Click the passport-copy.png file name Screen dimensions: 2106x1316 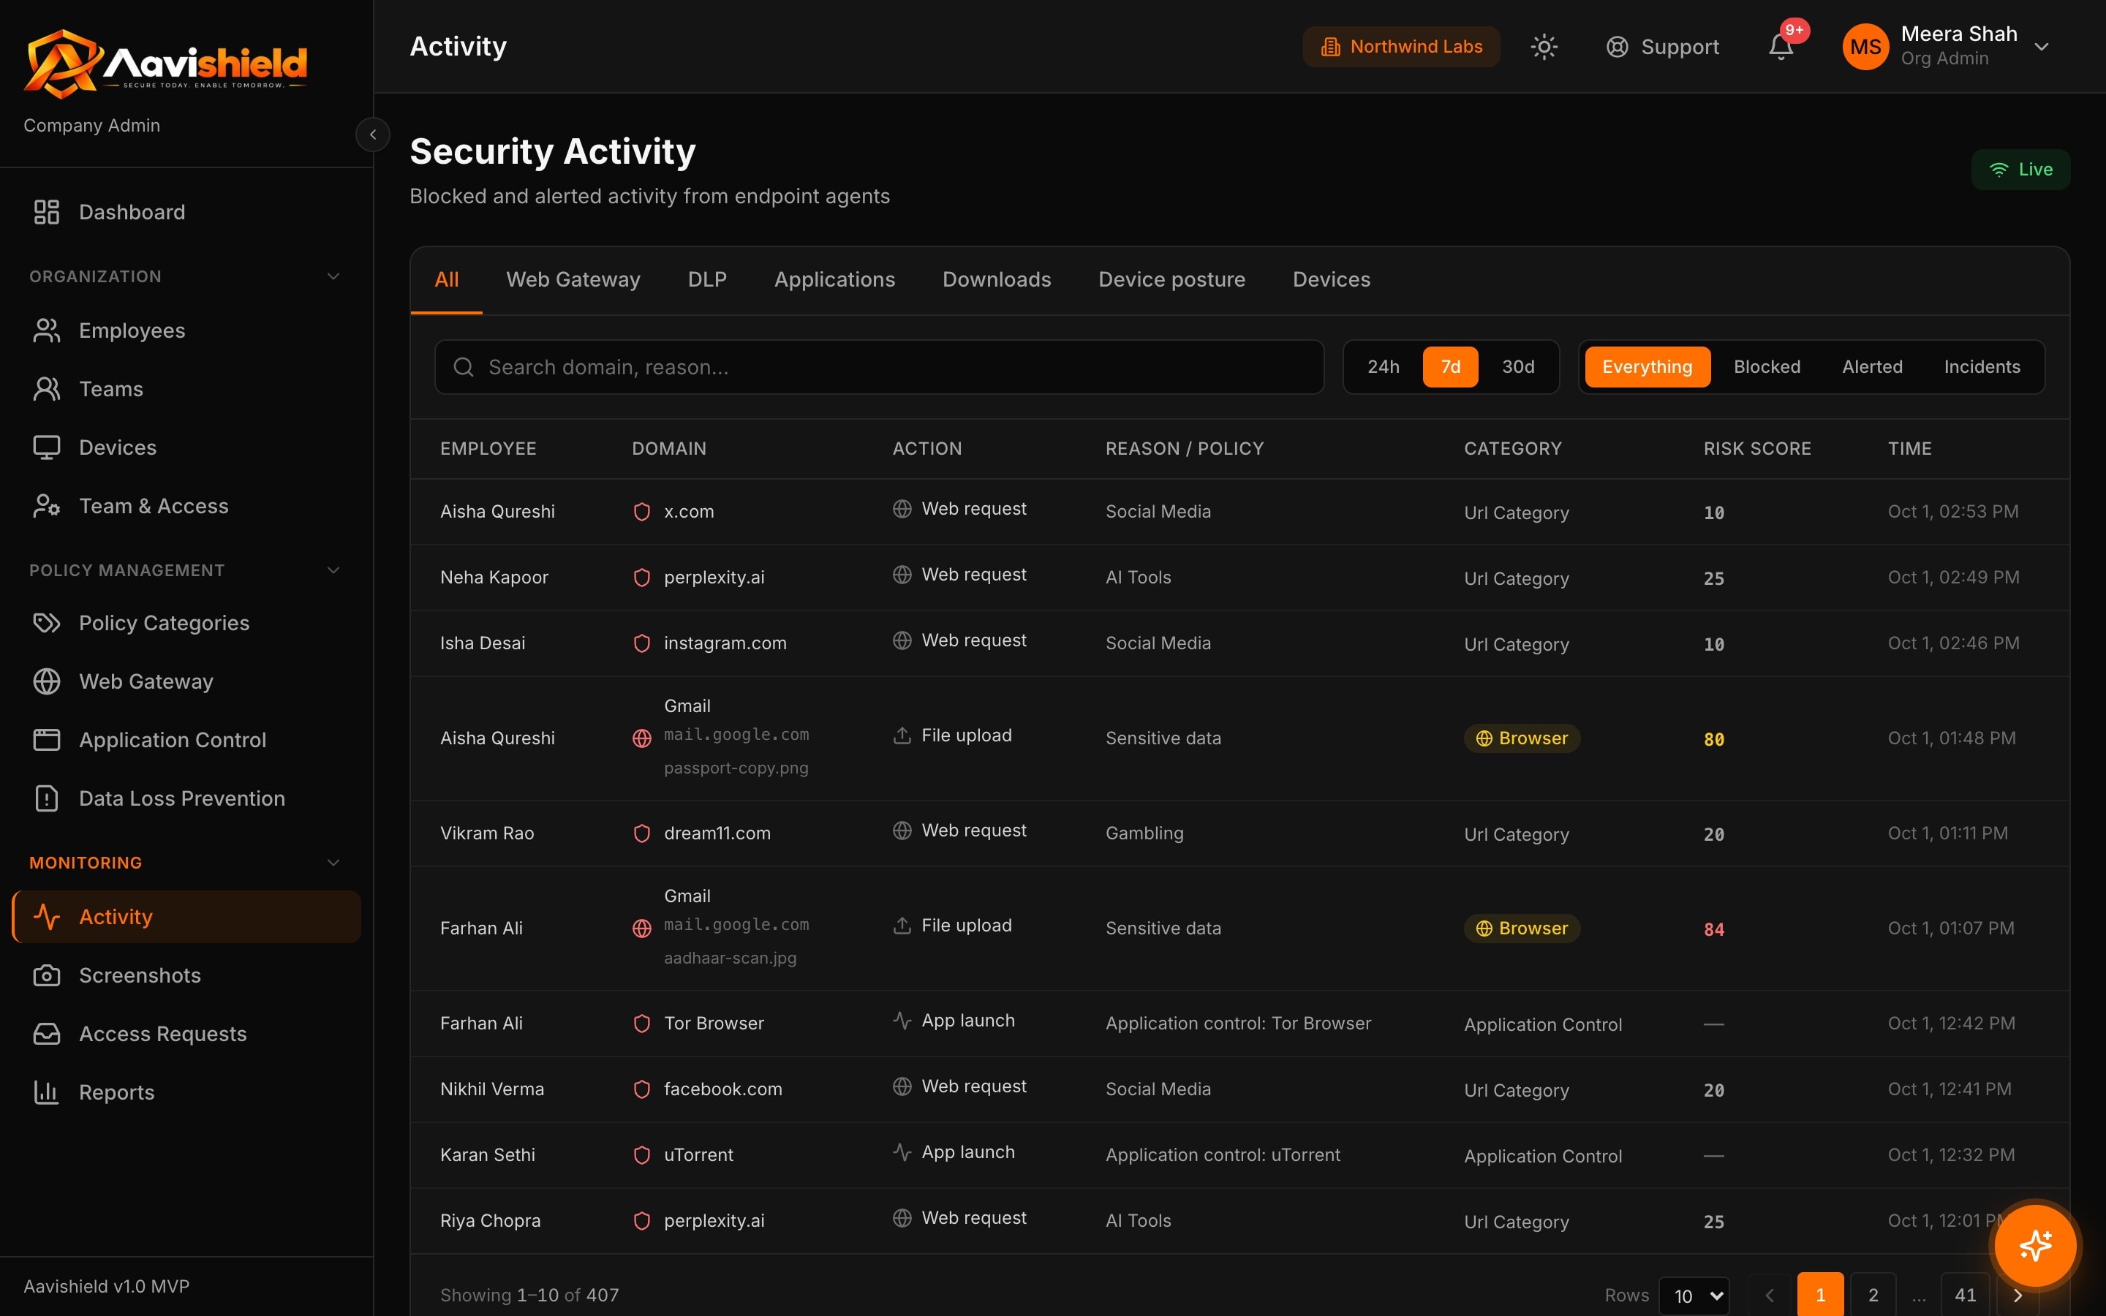736,768
